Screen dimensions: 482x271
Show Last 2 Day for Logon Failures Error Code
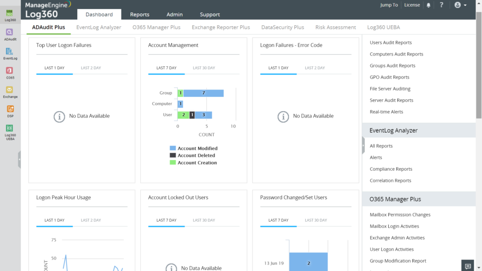click(x=315, y=68)
